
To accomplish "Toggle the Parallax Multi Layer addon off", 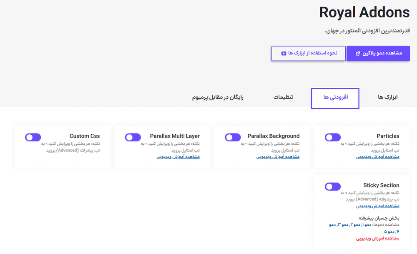I will click(x=133, y=137).
